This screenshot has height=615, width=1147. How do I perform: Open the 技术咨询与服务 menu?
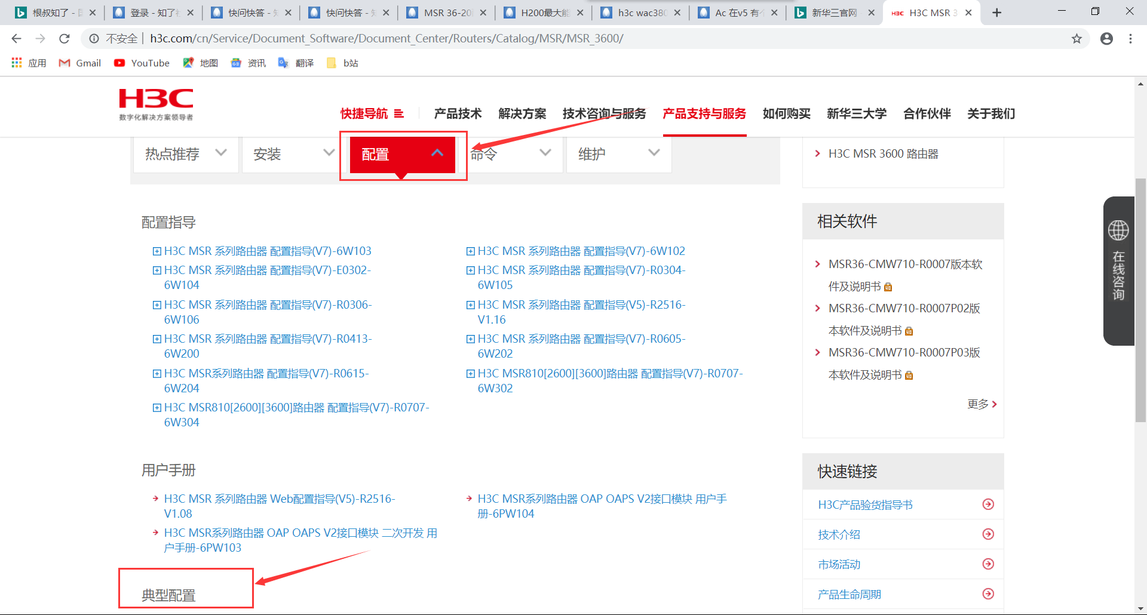604,113
